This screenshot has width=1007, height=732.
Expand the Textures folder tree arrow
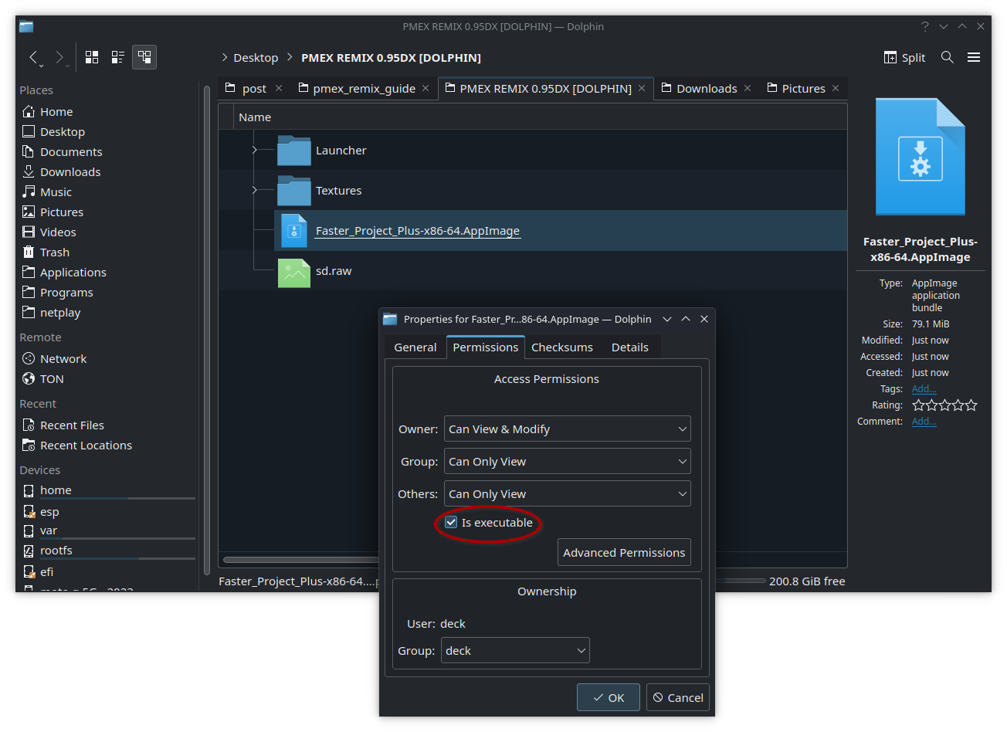pos(254,190)
